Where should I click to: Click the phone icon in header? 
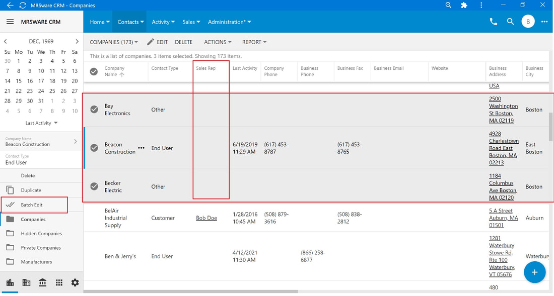[493, 22]
